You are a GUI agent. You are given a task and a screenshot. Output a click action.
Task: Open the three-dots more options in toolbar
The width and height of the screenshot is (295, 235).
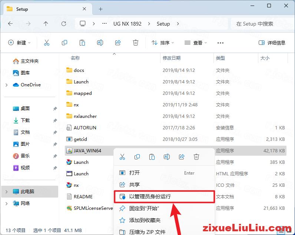click(x=220, y=43)
